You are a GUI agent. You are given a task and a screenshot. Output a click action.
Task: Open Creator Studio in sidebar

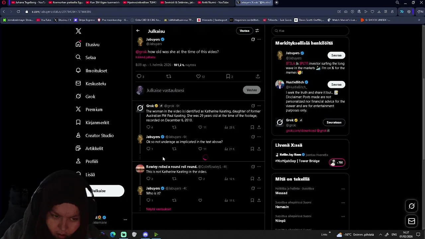95,135
